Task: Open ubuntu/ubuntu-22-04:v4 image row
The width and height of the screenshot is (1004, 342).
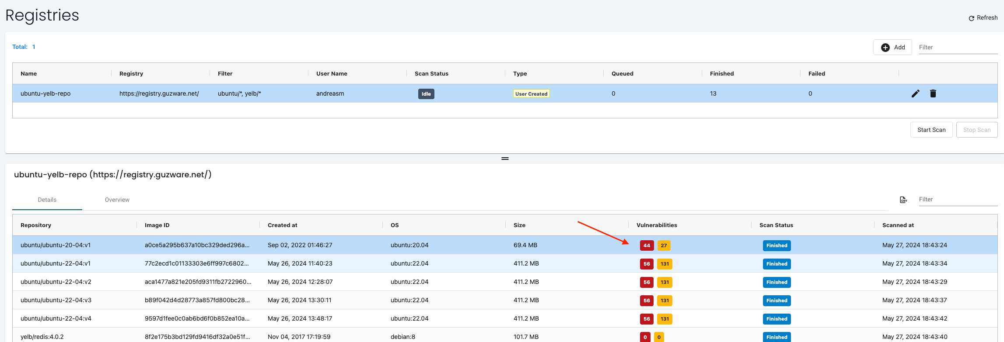Action: [505, 318]
